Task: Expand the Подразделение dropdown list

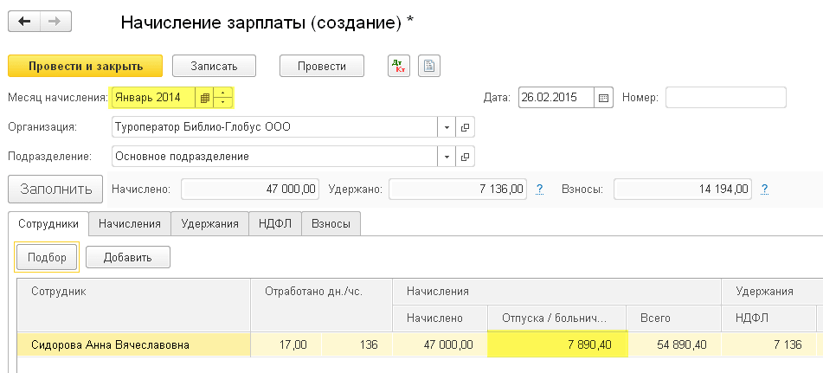Action: [447, 157]
